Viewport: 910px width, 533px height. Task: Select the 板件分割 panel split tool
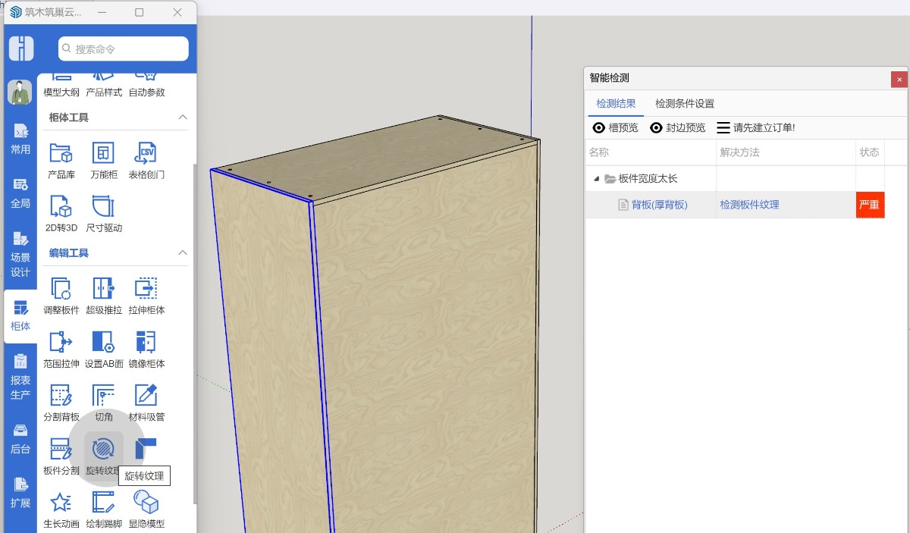61,456
